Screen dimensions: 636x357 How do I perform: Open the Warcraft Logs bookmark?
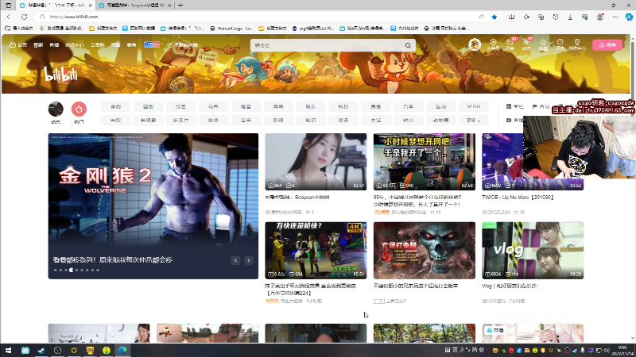(232, 29)
